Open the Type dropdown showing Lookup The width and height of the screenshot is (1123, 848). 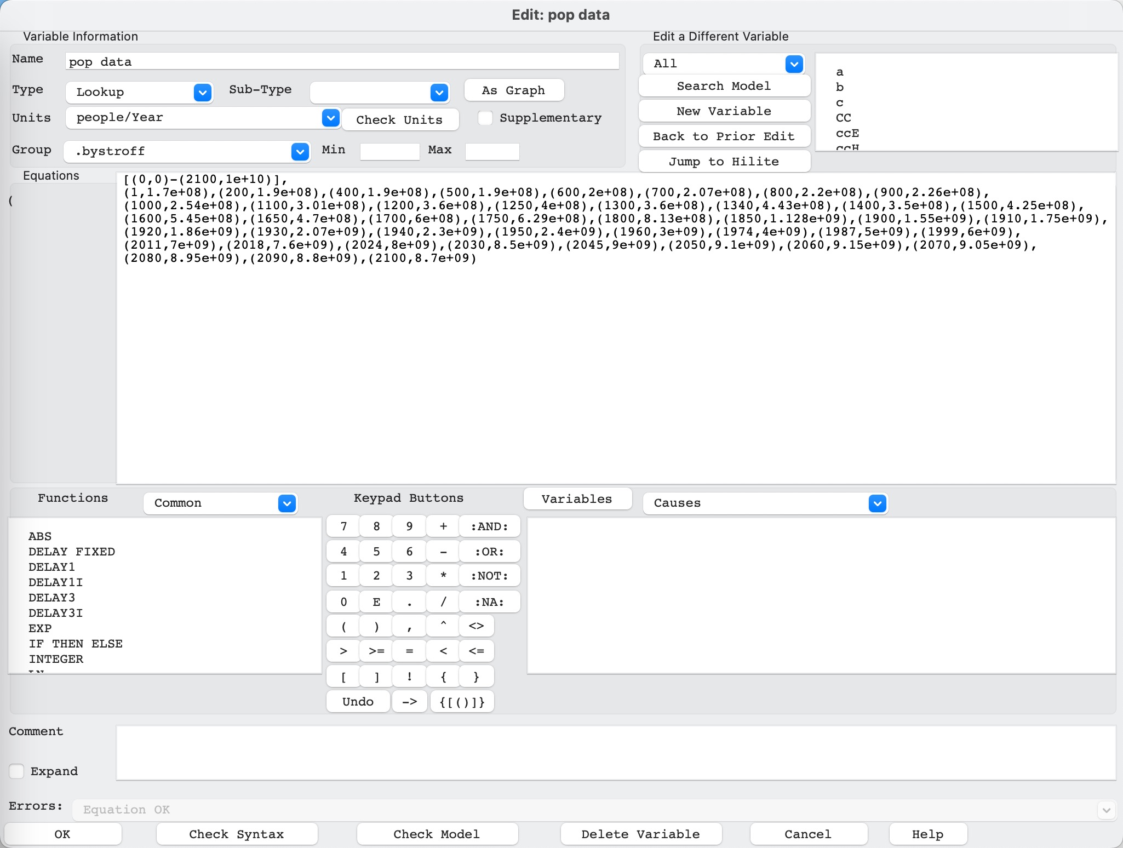139,92
